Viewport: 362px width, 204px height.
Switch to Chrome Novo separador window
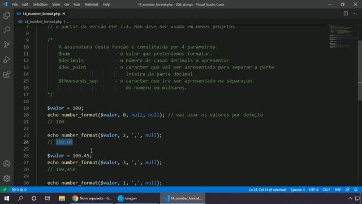(x=92, y=198)
